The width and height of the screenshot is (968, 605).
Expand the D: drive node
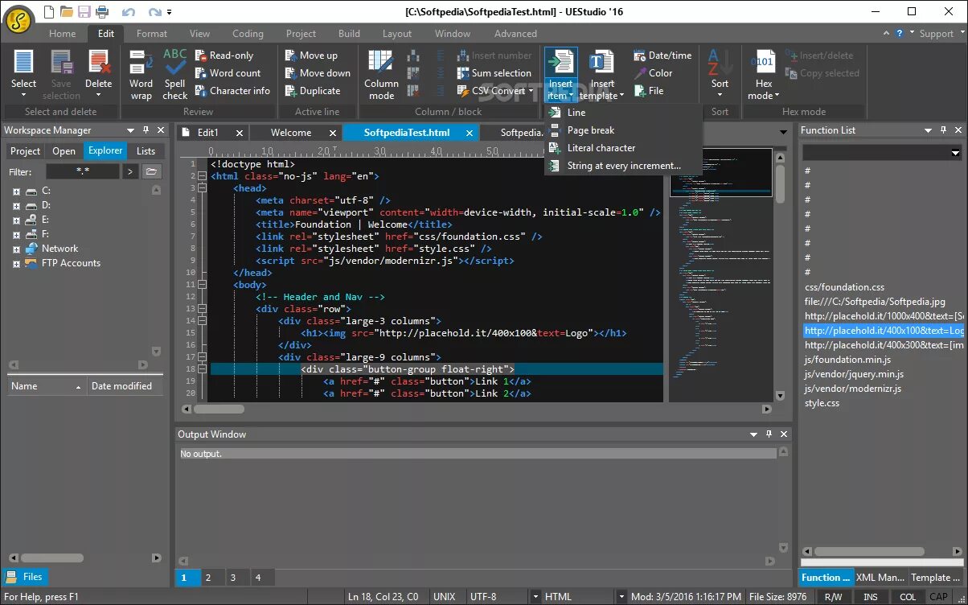click(x=15, y=206)
